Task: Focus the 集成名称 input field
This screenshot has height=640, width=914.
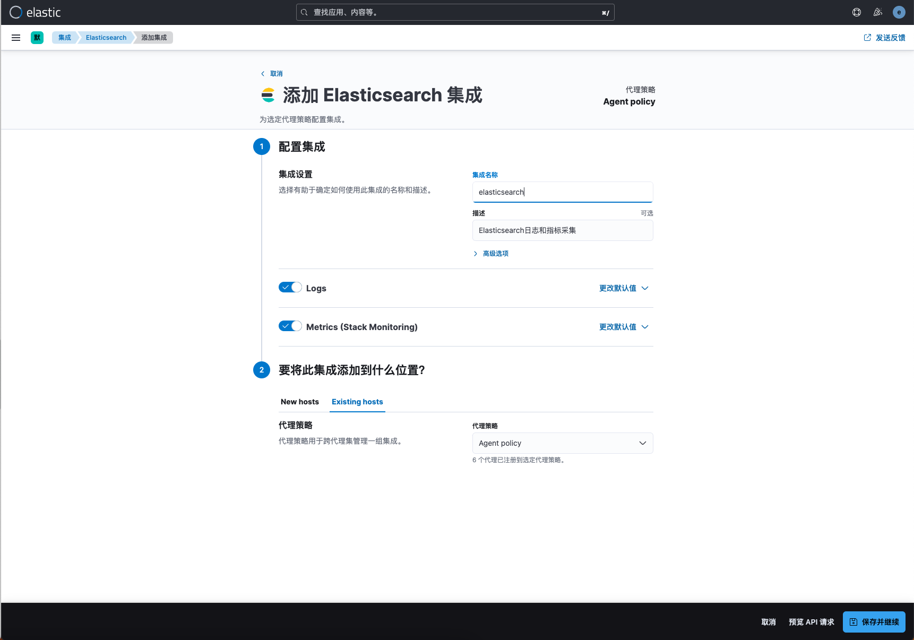Action: click(x=563, y=192)
